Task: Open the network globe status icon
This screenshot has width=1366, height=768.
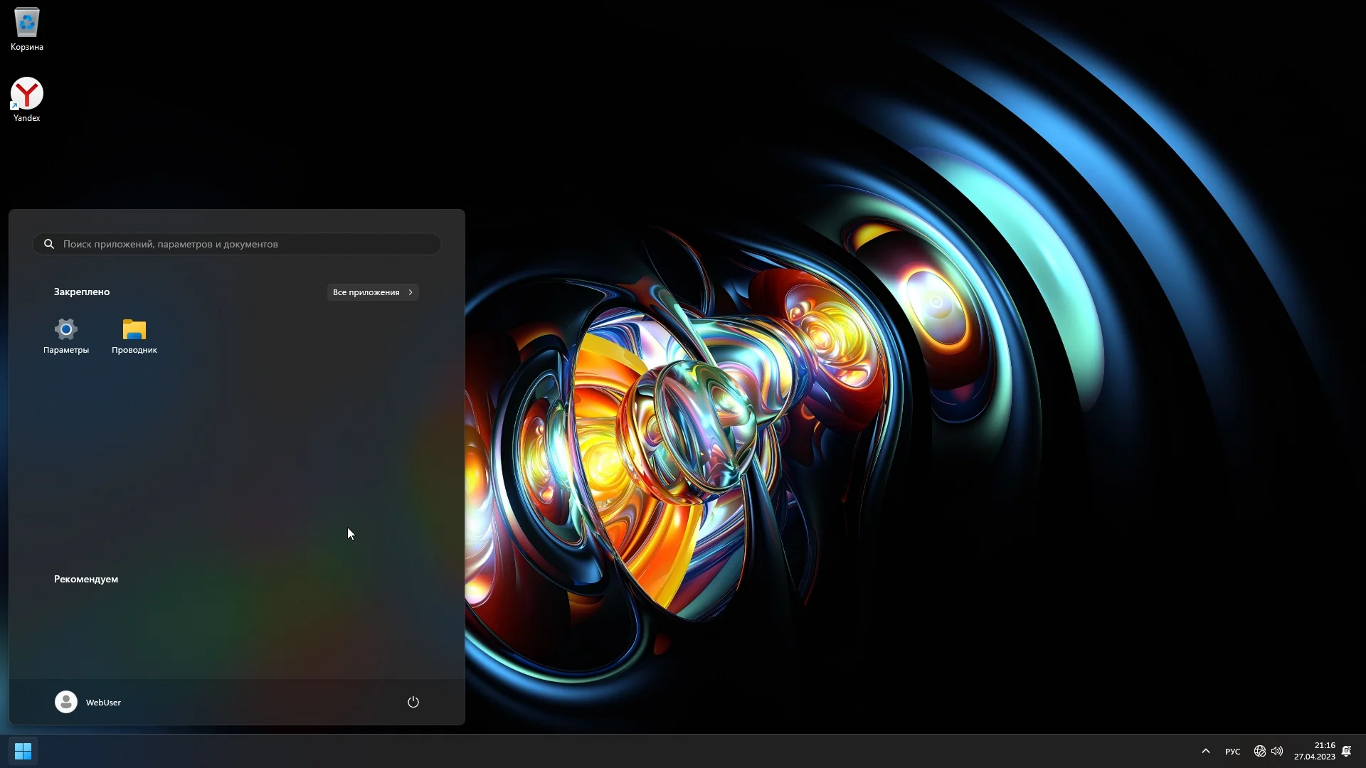Action: 1259,751
